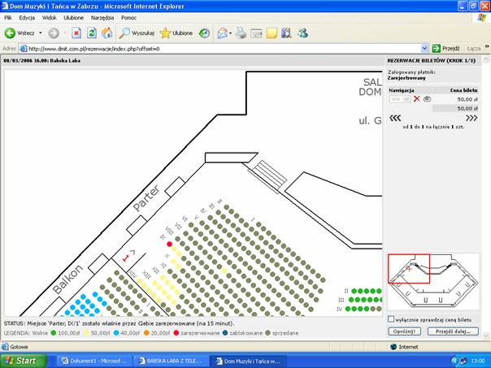Open the Wyszukaj search toolbar button

137,33
